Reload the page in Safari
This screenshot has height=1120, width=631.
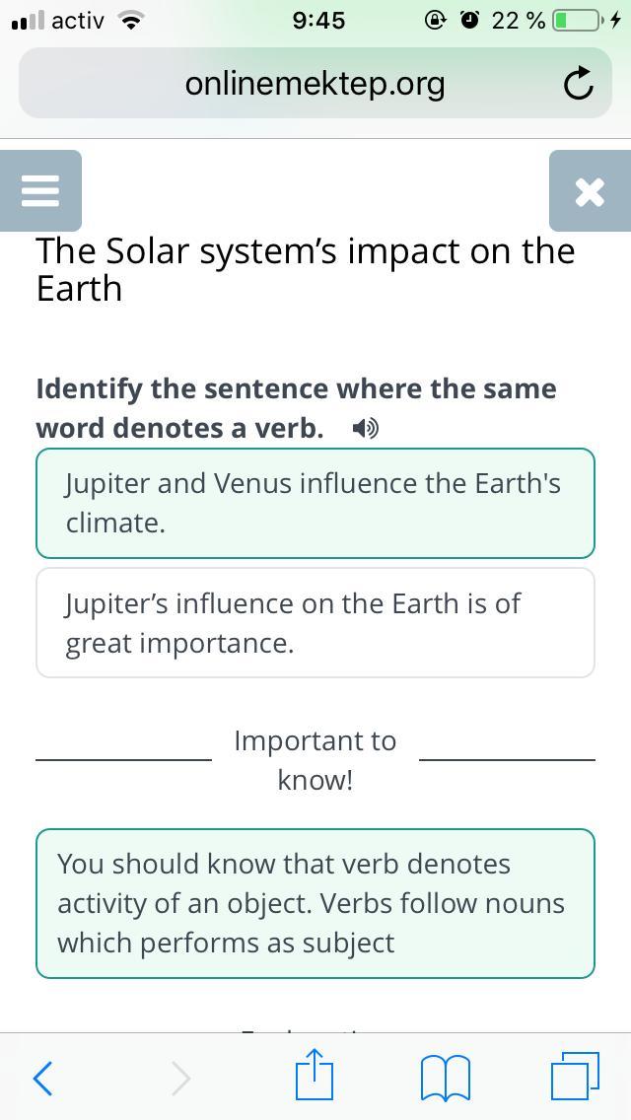point(578,85)
